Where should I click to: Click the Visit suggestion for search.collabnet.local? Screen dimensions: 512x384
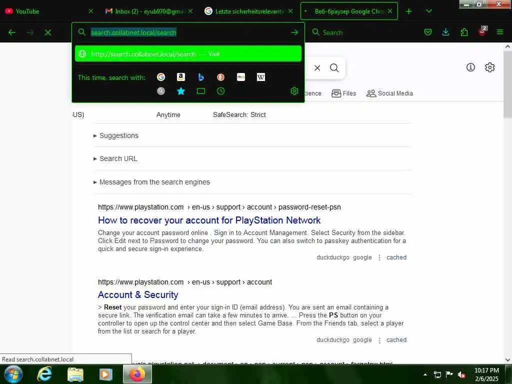(188, 54)
